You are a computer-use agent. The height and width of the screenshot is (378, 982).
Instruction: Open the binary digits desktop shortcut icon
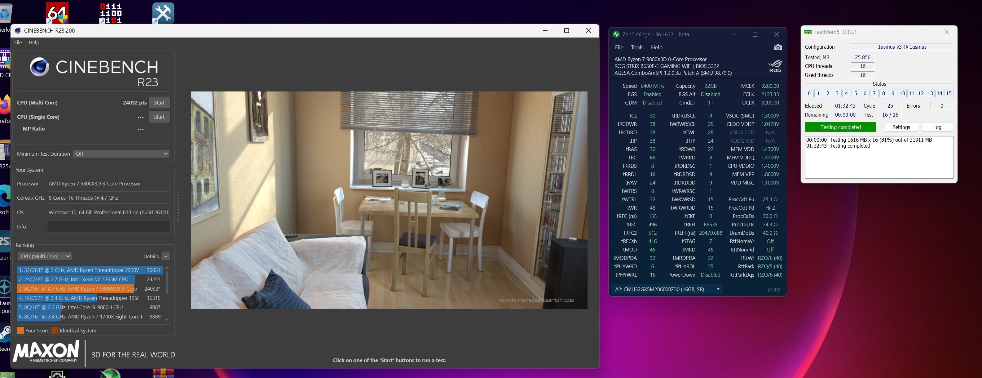point(111,13)
